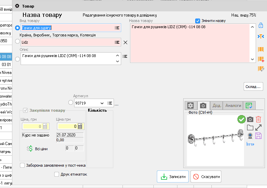Image resolution: width=267 pixels, height=188 pixels.
Task: Uncheck the 'Змінити назву' checkbox
Action: coord(198,21)
